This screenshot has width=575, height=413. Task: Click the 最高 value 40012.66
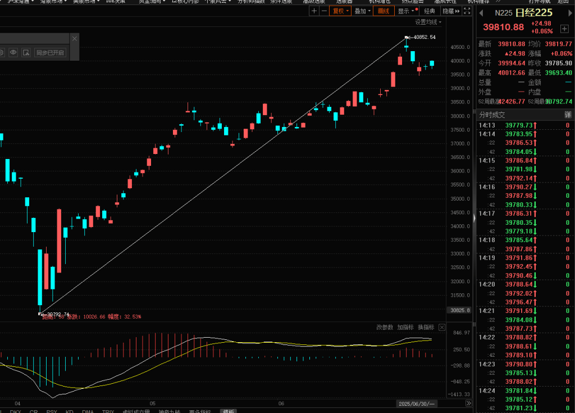point(511,72)
